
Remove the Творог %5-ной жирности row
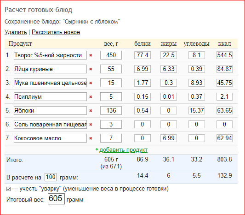point(91,55)
